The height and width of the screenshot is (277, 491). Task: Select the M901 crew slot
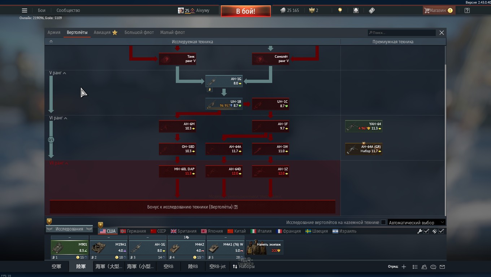[x=70, y=248]
